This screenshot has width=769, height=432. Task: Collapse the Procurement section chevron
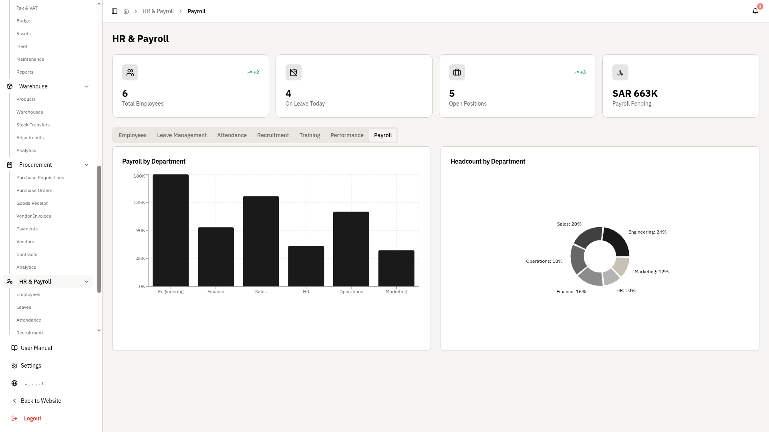[x=87, y=165]
